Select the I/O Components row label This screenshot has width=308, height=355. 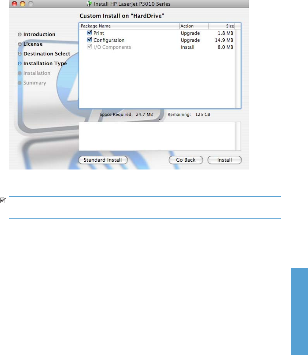[x=112, y=47]
